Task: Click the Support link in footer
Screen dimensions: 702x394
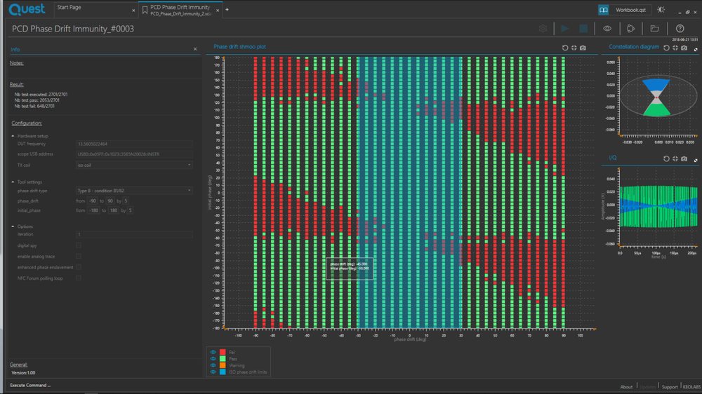Action: tap(669, 387)
